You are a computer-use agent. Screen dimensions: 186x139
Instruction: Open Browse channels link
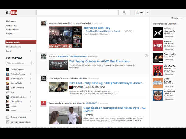(x=18, y=117)
